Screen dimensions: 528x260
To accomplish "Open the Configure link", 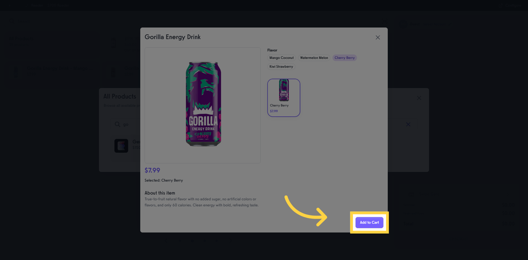I will coord(514,5).
